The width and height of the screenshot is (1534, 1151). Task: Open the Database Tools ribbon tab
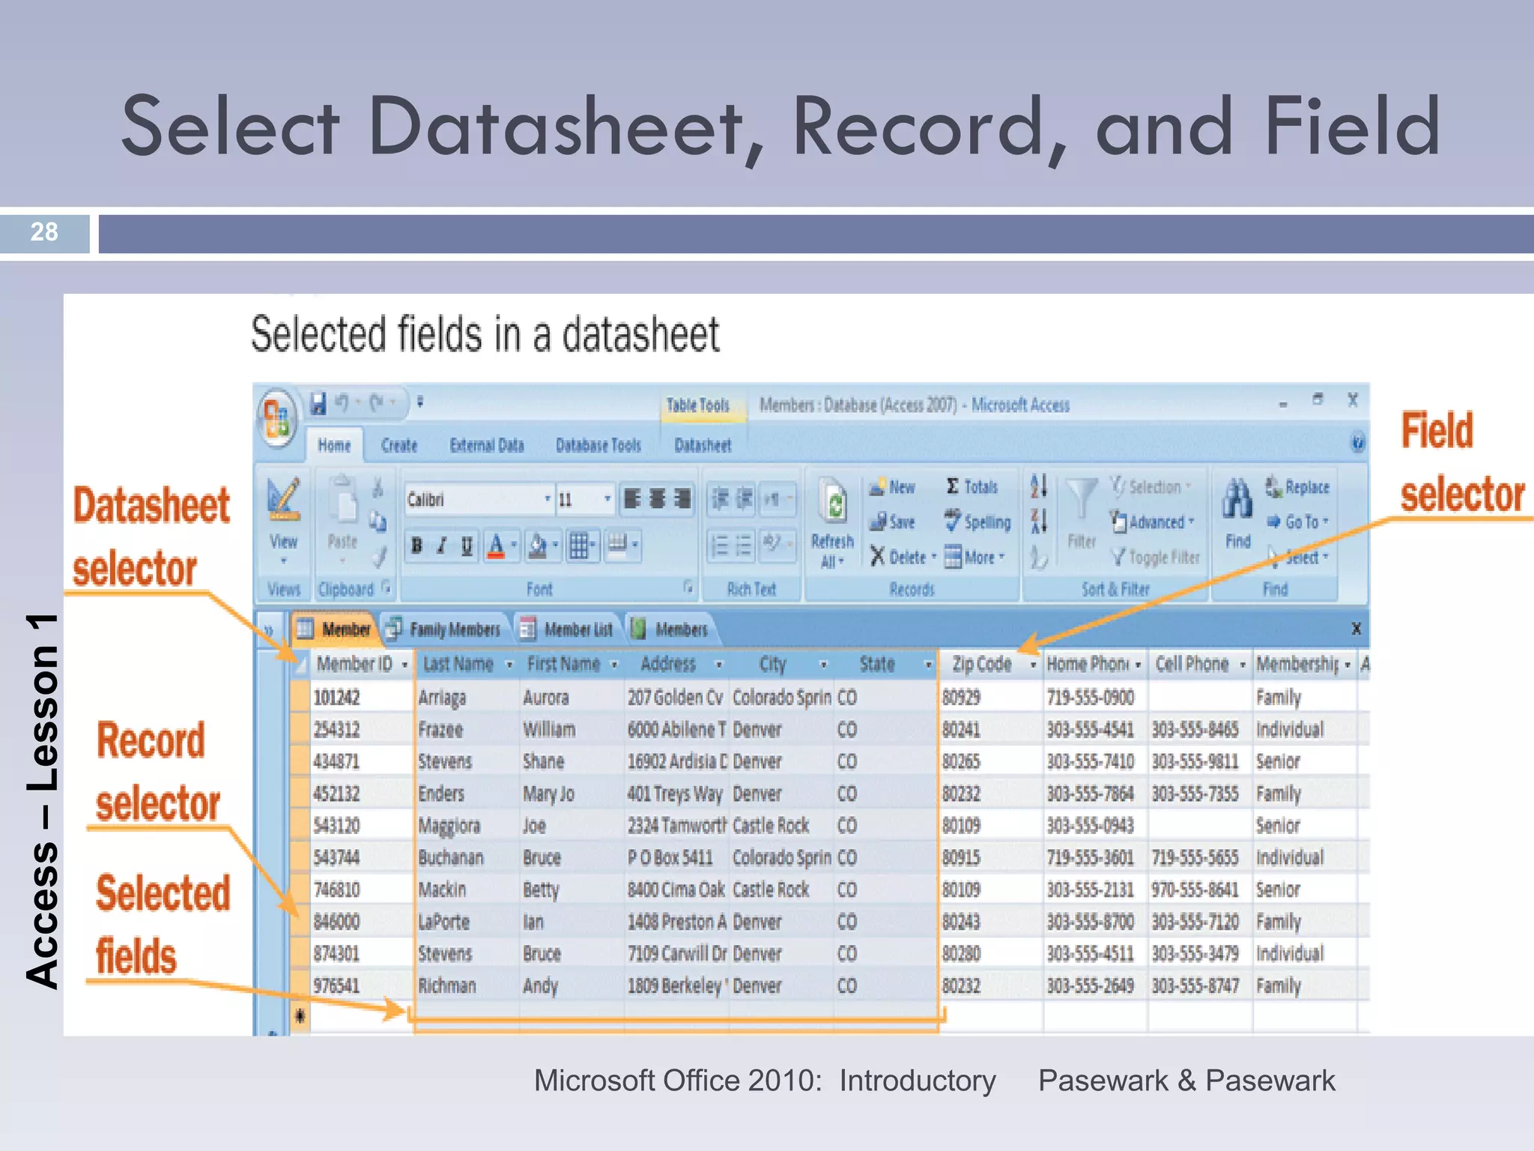(x=598, y=445)
